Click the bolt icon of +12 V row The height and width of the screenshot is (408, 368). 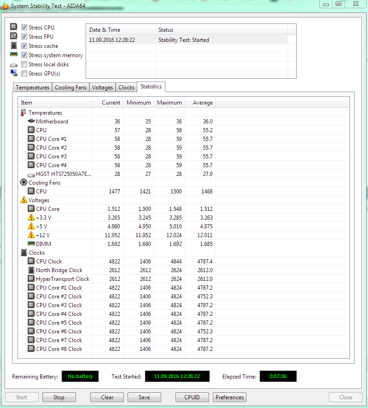[31, 235]
